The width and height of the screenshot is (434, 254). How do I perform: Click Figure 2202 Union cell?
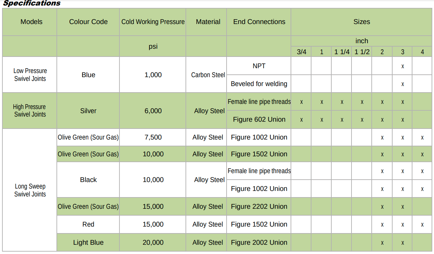[x=259, y=206]
